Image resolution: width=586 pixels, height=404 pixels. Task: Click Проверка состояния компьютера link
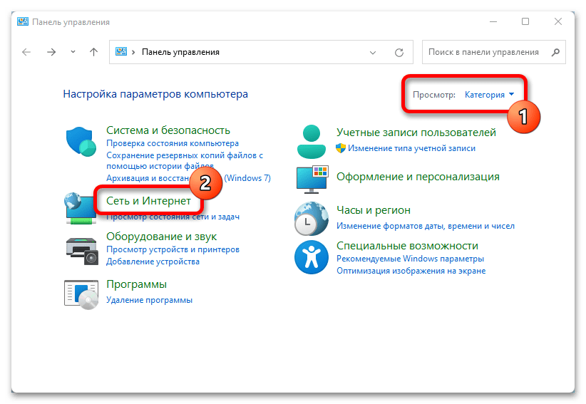tap(173, 143)
